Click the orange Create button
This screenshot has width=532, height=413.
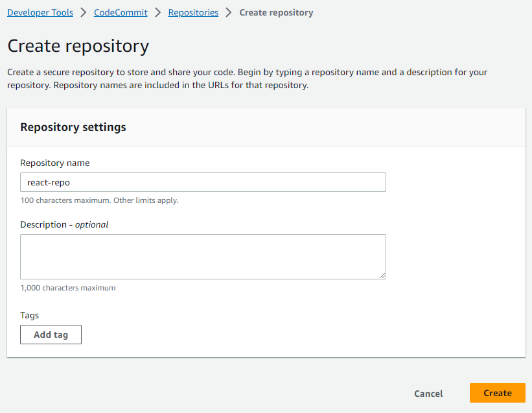pyautogui.click(x=498, y=393)
